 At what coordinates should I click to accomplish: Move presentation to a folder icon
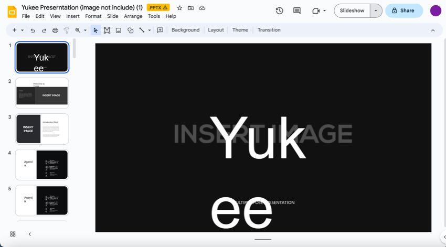191,8
